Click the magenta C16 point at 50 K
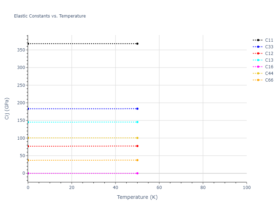 coord(137,173)
